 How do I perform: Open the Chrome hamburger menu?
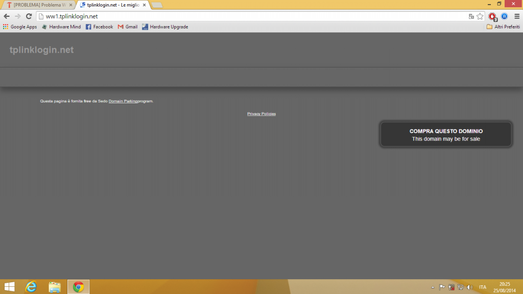(x=516, y=16)
